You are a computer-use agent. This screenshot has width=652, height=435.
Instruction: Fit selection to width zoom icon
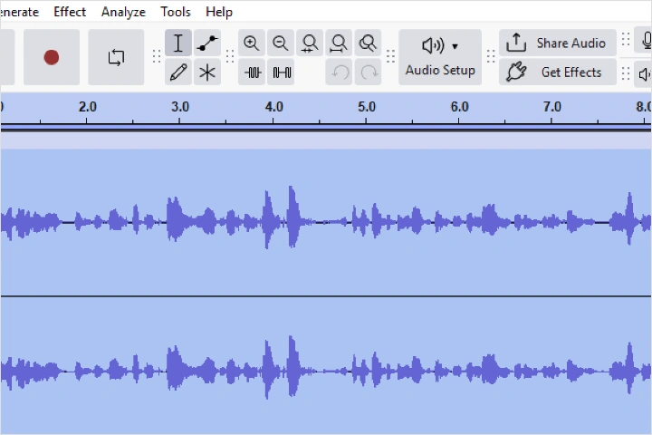click(x=310, y=43)
